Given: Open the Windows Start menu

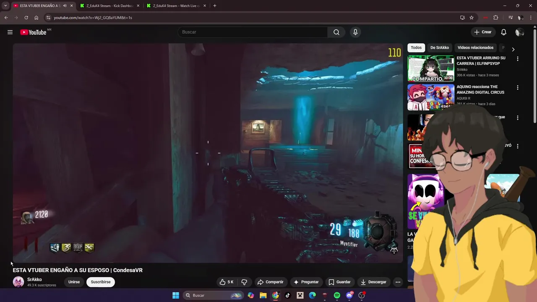Looking at the screenshot, I should tap(176, 295).
